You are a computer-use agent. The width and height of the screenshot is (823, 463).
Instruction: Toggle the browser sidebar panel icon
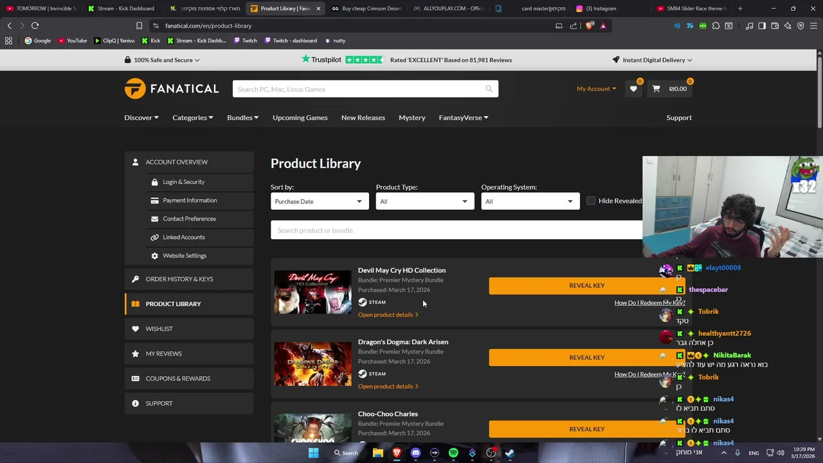(762, 26)
